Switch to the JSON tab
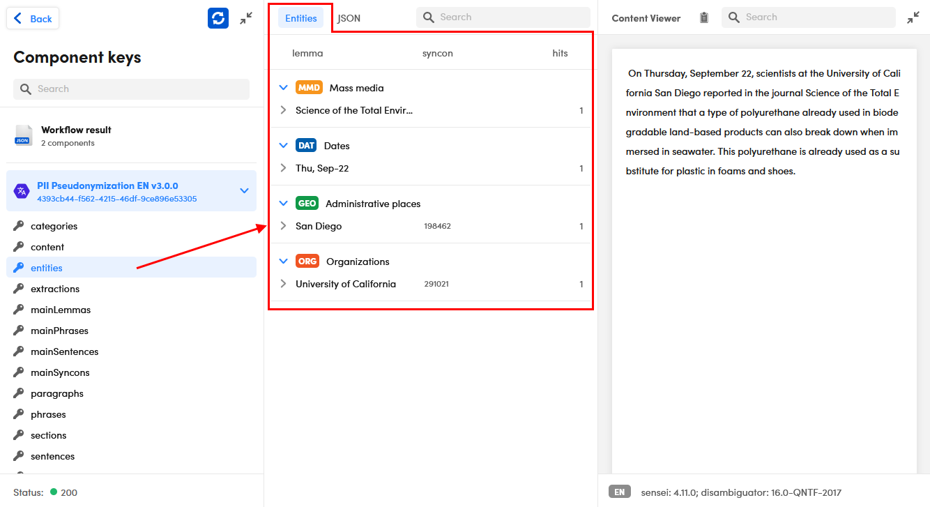 [x=349, y=18]
